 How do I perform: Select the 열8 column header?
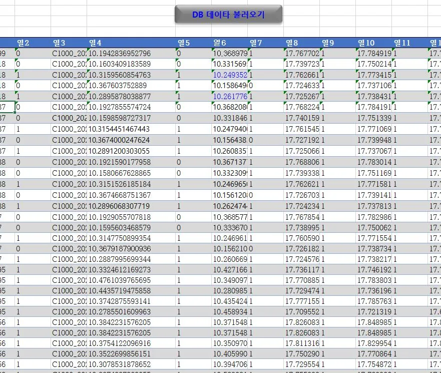point(301,43)
